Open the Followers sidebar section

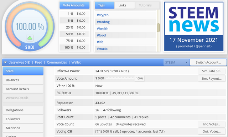point(23,119)
